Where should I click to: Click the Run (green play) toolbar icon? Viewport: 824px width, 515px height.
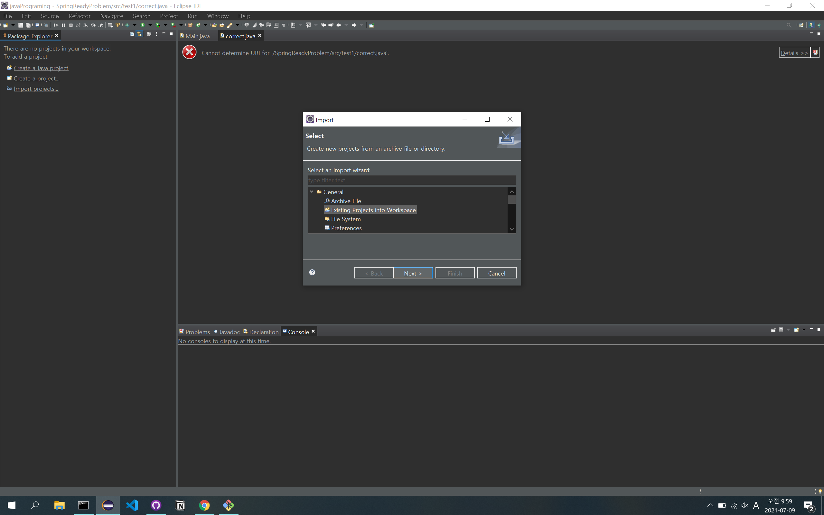(x=143, y=25)
